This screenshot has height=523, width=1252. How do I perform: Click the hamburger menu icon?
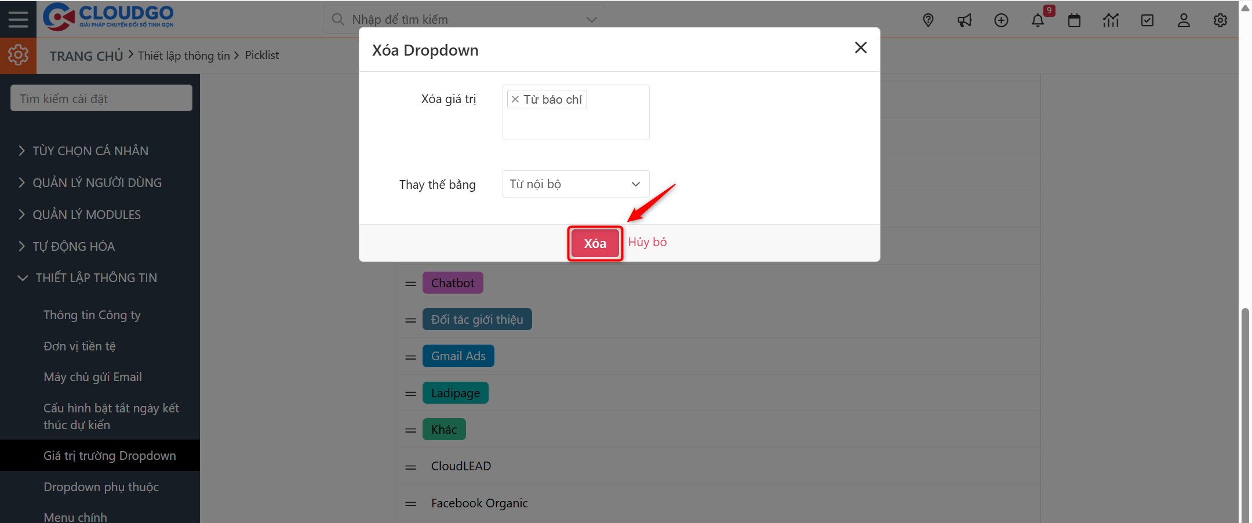[x=18, y=19]
